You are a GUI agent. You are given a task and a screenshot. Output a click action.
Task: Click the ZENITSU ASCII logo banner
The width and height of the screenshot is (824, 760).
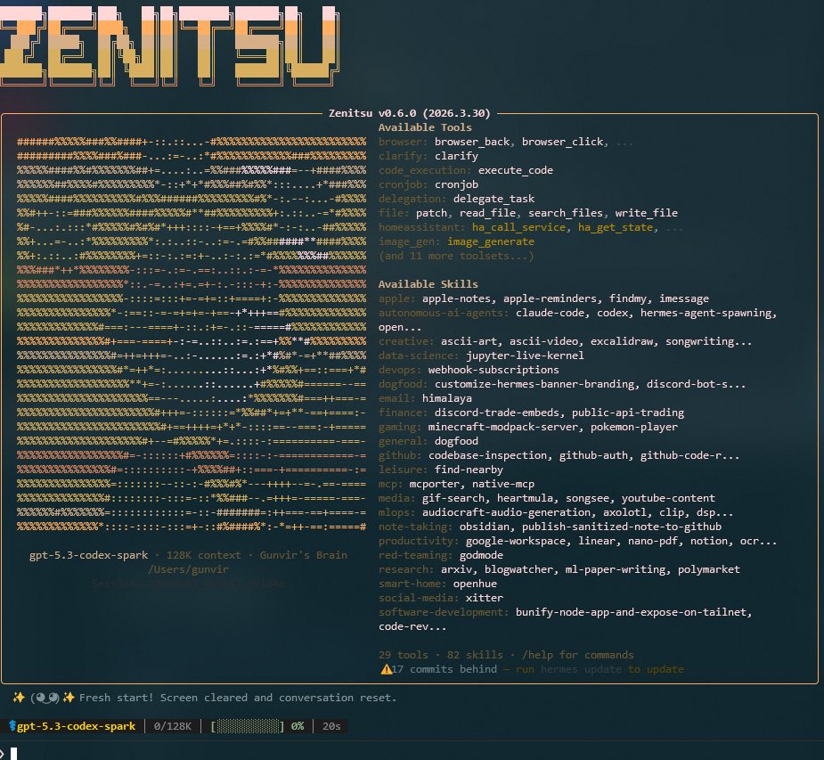tap(169, 45)
